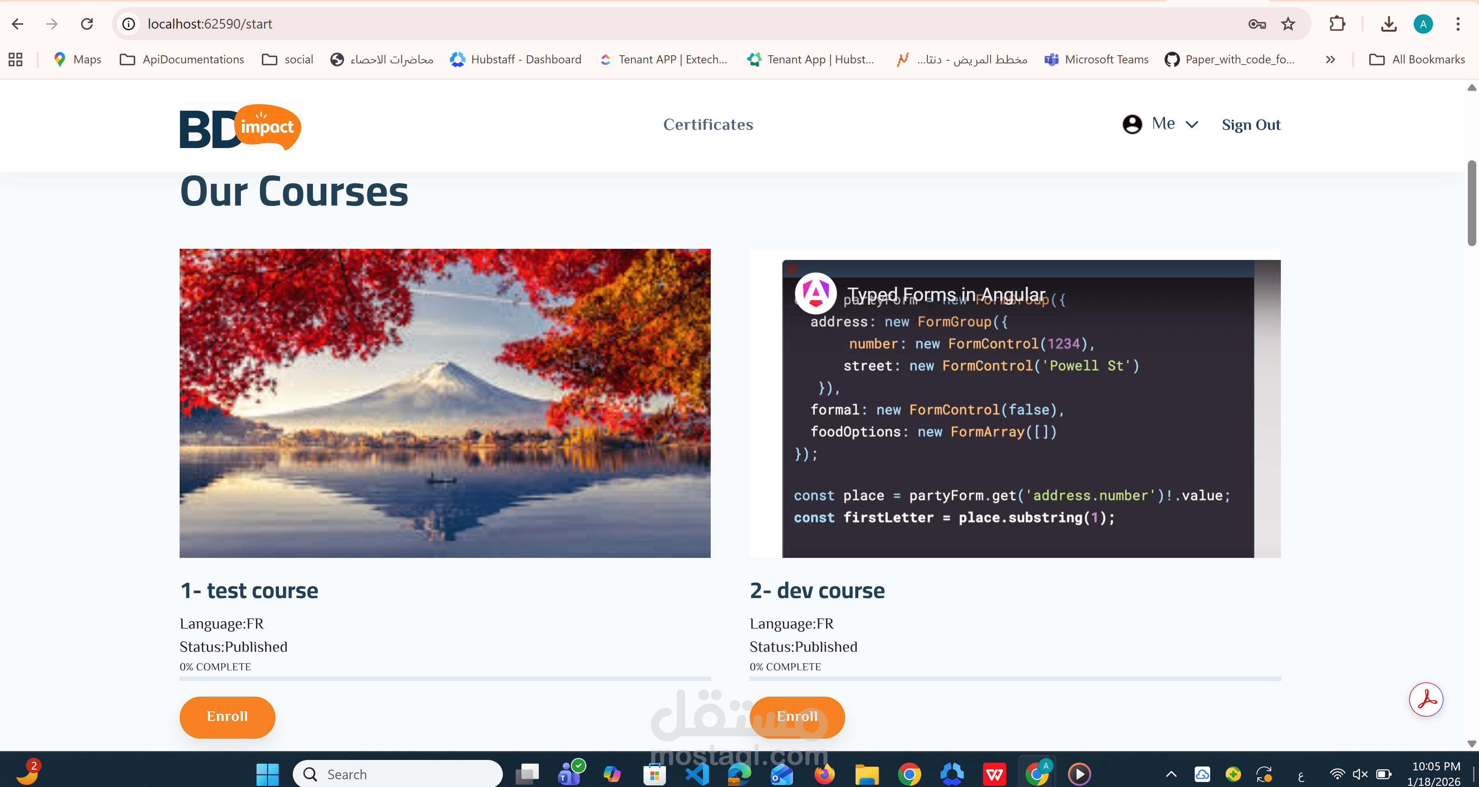This screenshot has height=787, width=1479.
Task: Click the Sign Out link
Action: [x=1250, y=124]
